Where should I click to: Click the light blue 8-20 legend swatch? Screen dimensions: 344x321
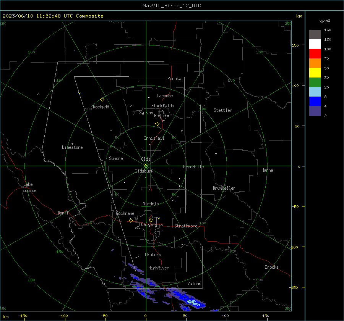pos(315,92)
